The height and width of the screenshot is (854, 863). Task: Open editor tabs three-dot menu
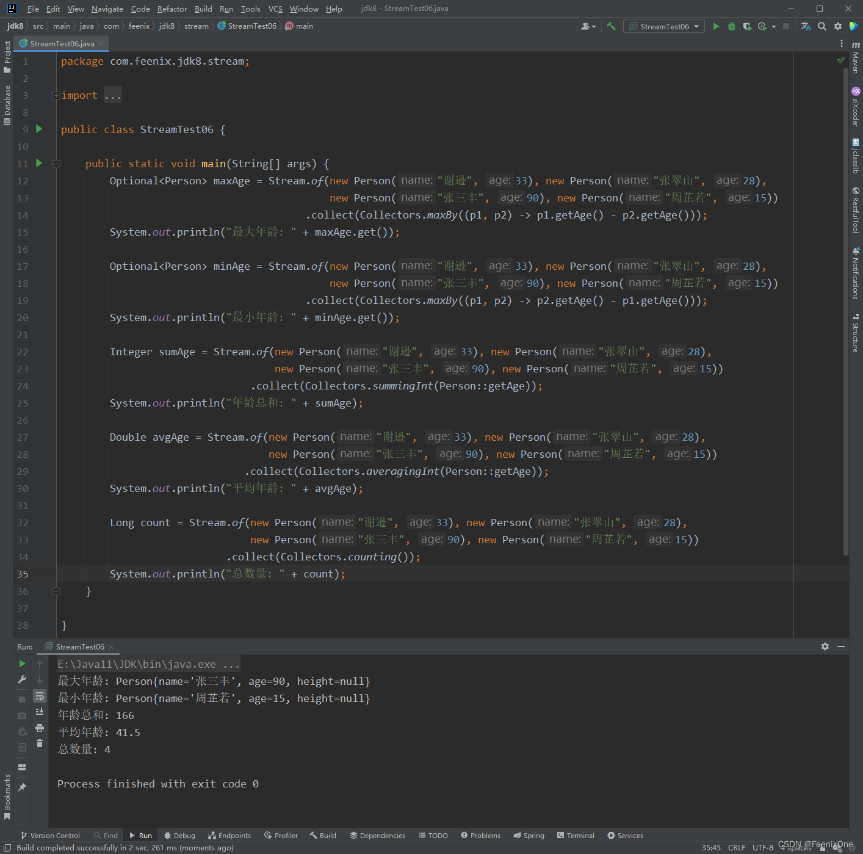[841, 43]
